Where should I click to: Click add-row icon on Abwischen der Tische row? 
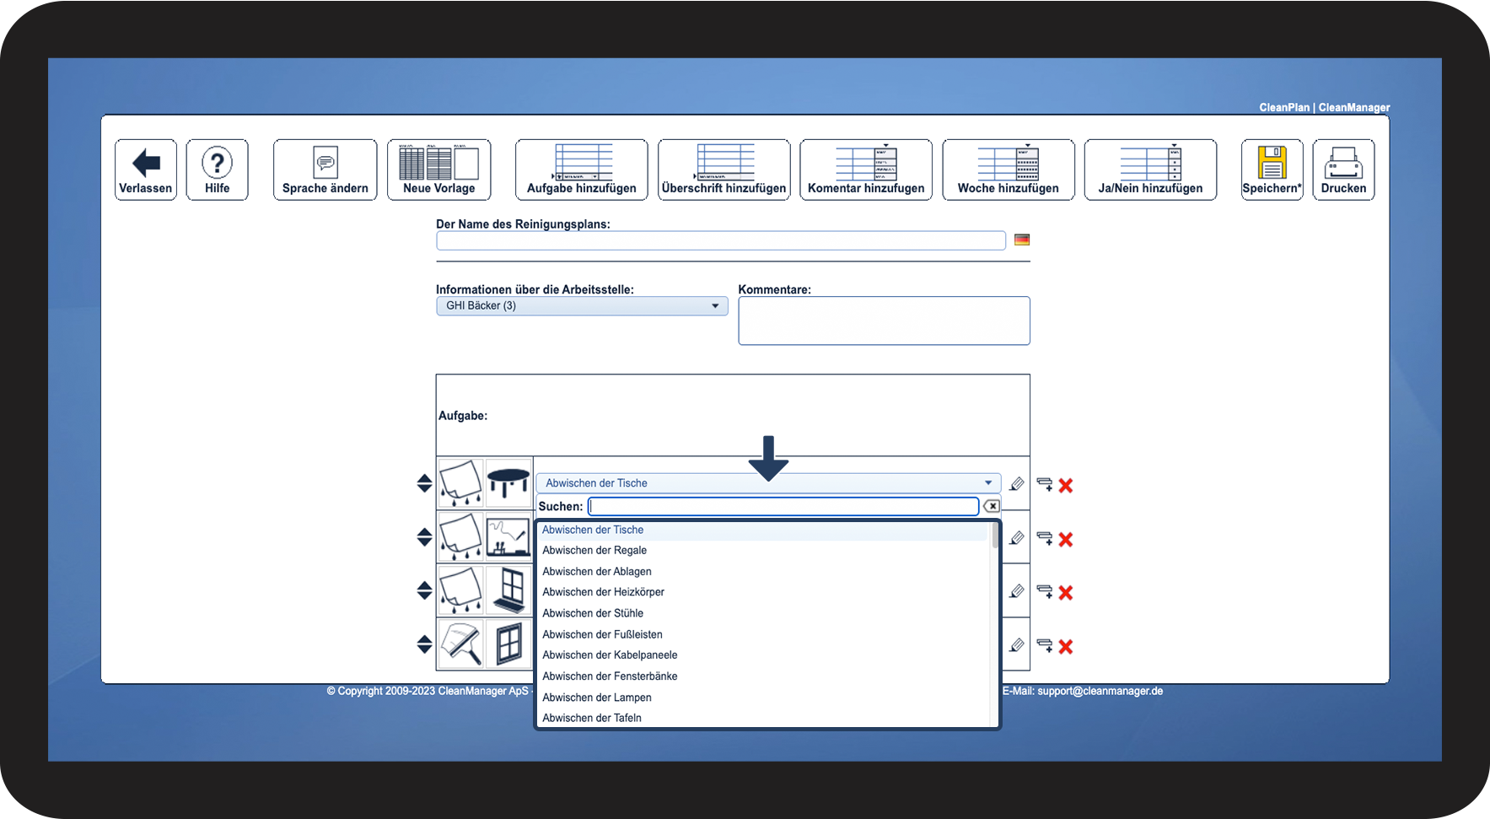(x=1045, y=484)
